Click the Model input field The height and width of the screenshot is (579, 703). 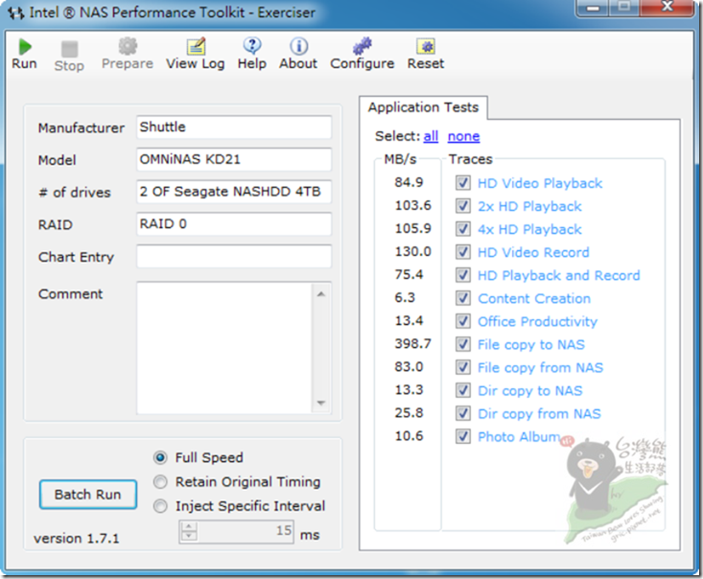(x=234, y=159)
